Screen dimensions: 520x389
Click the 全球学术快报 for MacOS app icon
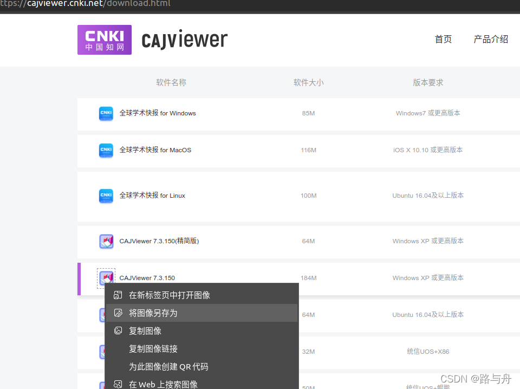(x=106, y=150)
